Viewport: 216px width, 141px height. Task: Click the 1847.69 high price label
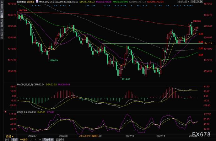[x=23, y=10]
